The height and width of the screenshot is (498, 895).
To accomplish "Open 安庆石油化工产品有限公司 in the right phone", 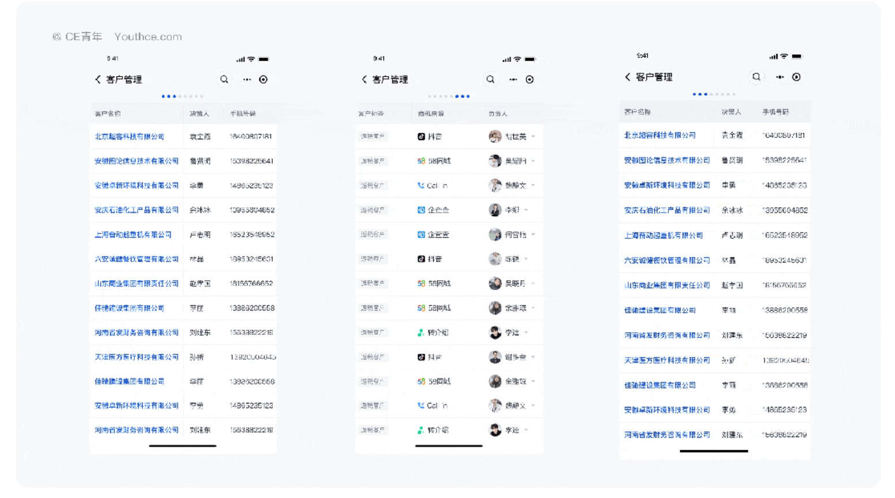I will point(667,210).
